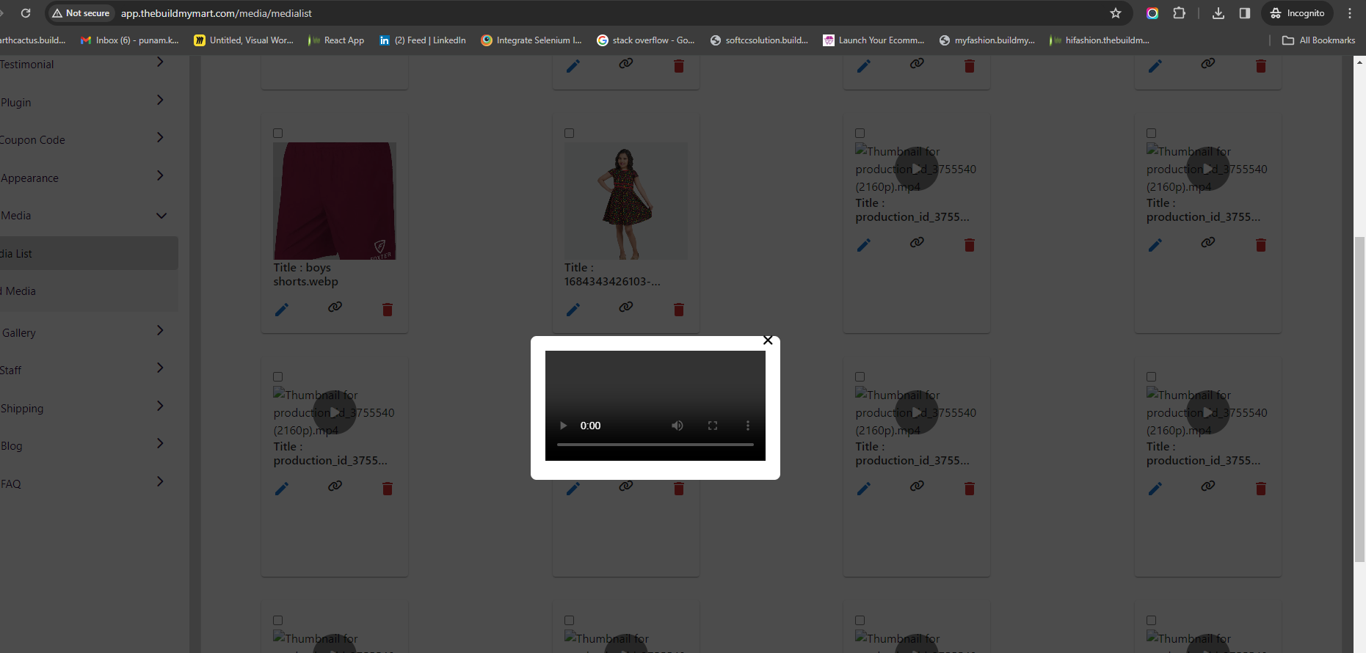
Task: Bookmark this page with the star
Action: pos(1116,13)
